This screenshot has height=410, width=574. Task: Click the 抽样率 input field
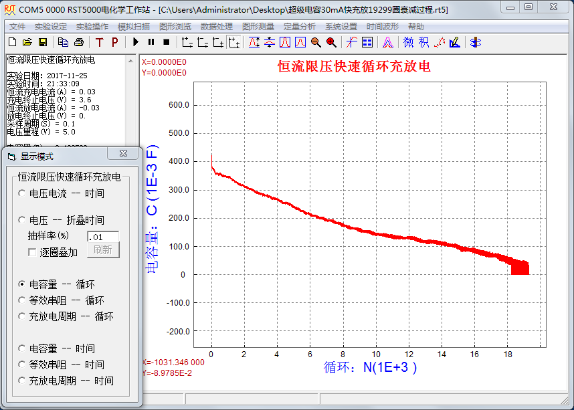click(103, 236)
